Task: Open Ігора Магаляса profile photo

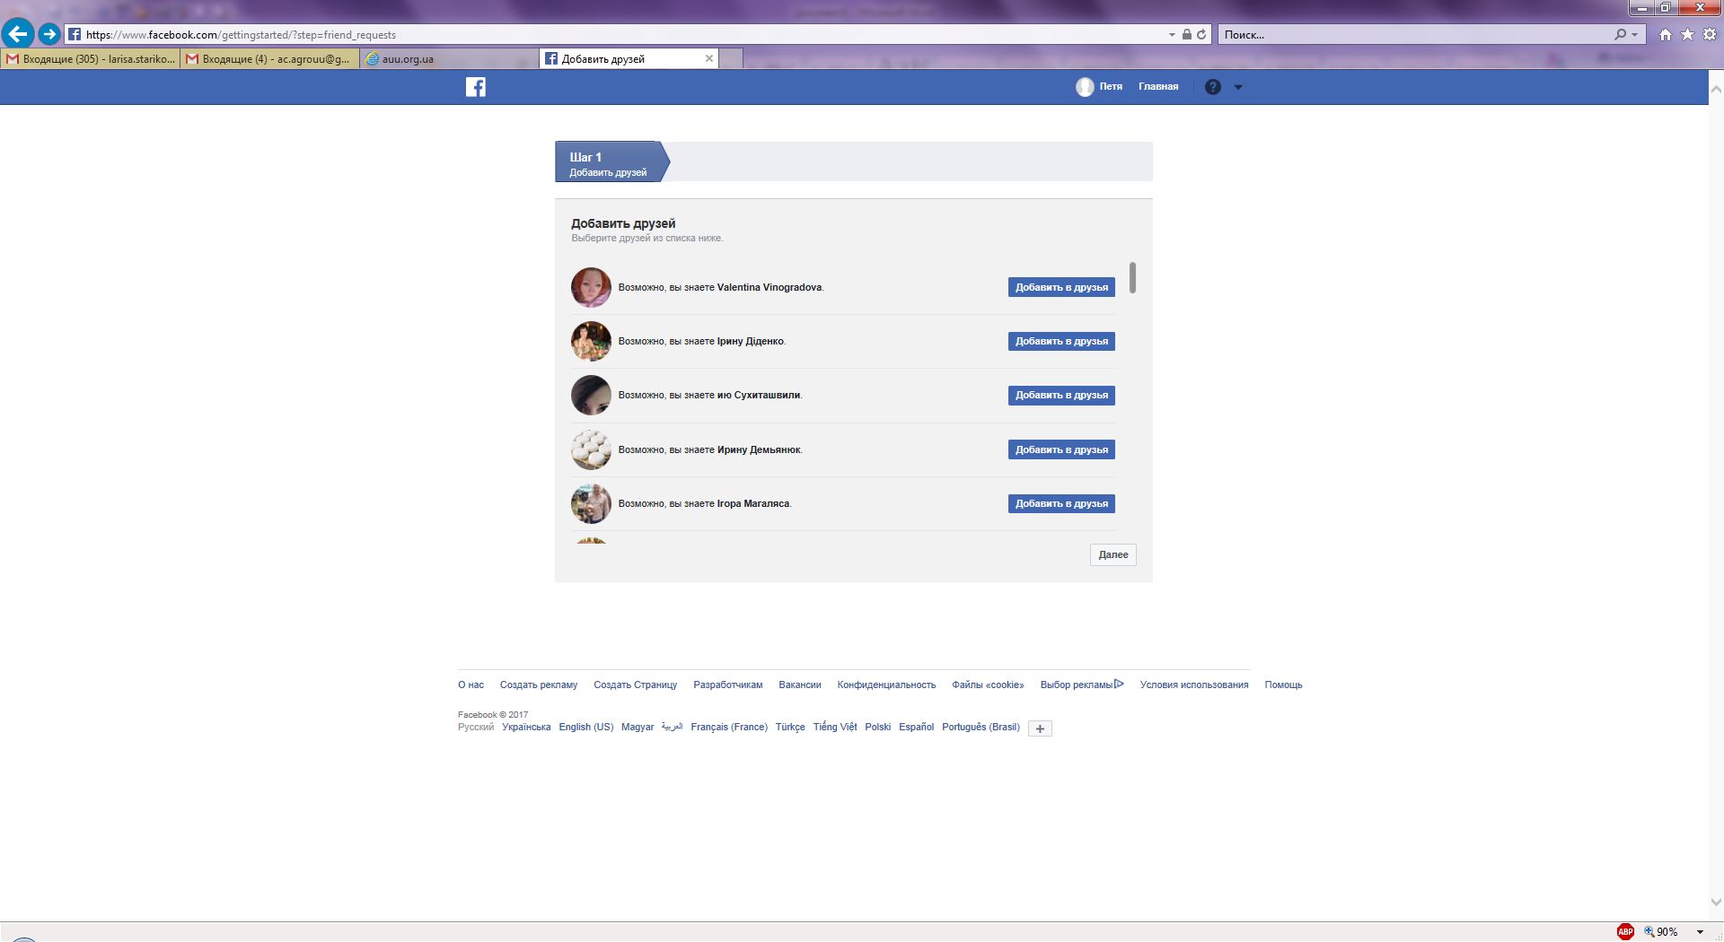Action: (591, 503)
